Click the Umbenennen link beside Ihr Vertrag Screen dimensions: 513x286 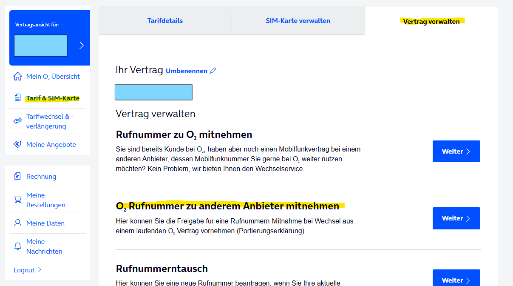point(187,71)
